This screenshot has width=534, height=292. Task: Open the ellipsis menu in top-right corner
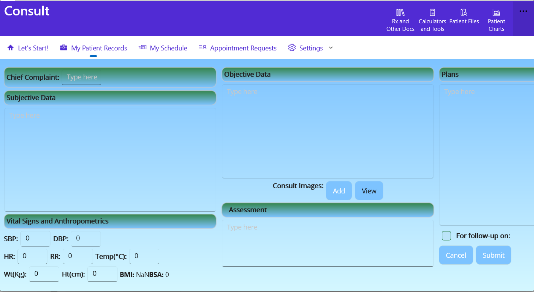pos(523,11)
